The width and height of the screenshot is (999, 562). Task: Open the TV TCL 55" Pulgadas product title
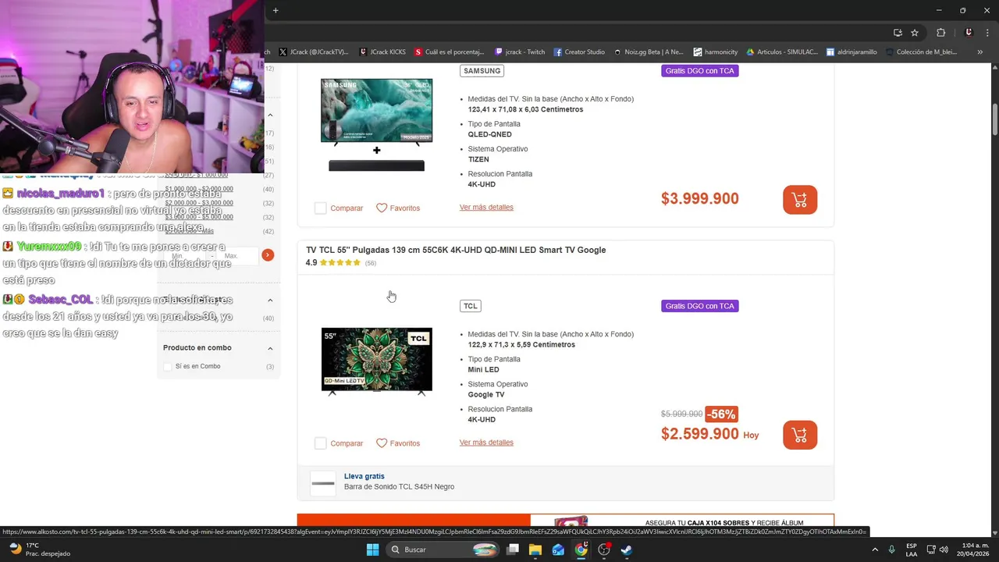(x=456, y=250)
